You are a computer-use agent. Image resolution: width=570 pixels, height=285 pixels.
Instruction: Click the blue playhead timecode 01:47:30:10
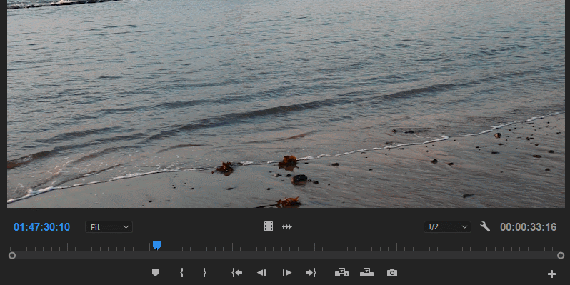tap(42, 227)
